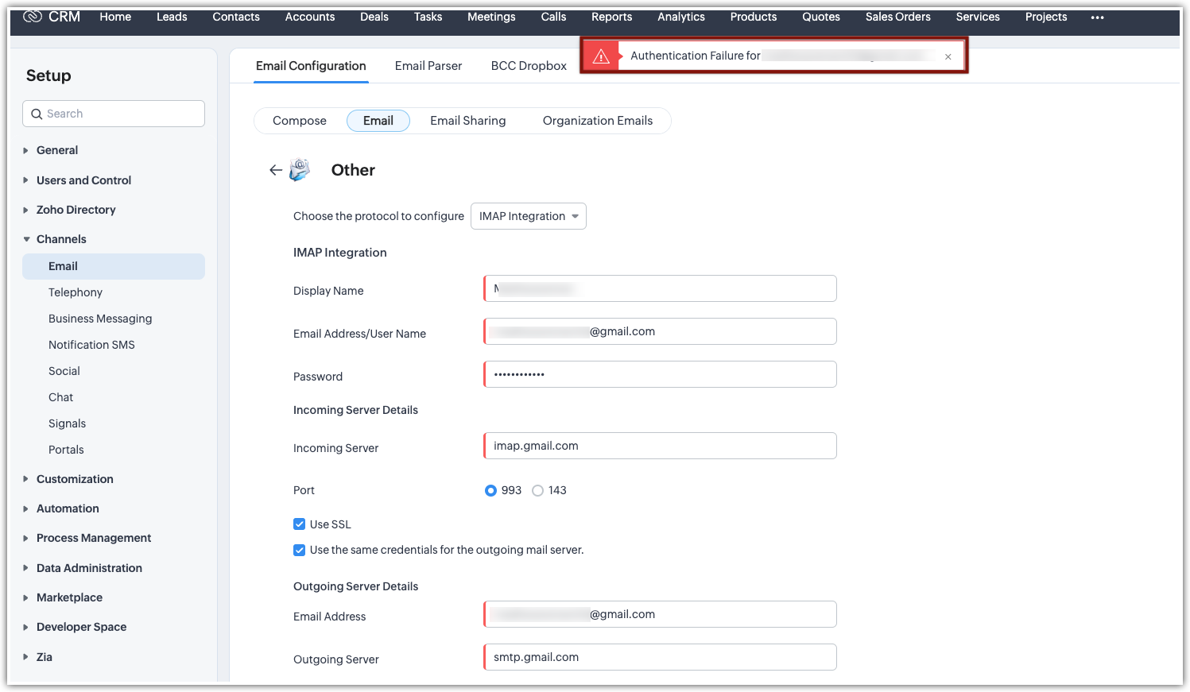Expand Zoho Directory section
The width and height of the screenshot is (1190, 692).
click(x=26, y=210)
